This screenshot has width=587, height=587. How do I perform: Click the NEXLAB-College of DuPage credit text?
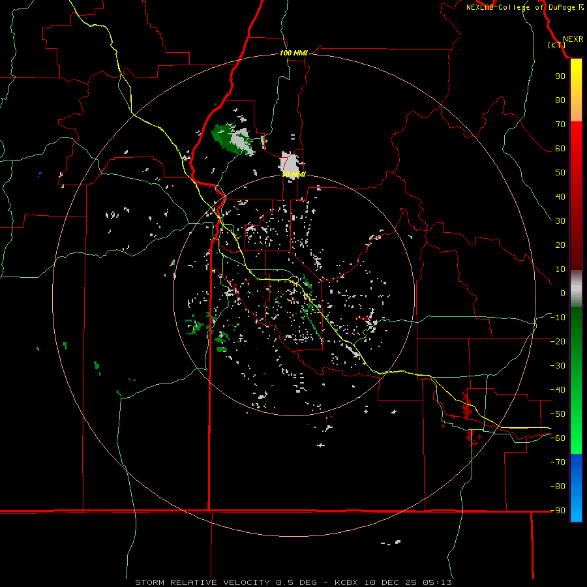pyautogui.click(x=525, y=7)
